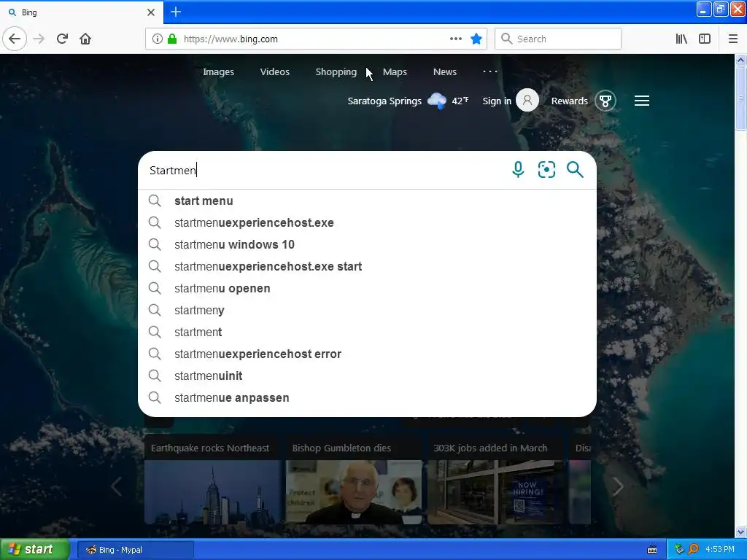Click Rewards link text
747x560 pixels.
(x=569, y=101)
